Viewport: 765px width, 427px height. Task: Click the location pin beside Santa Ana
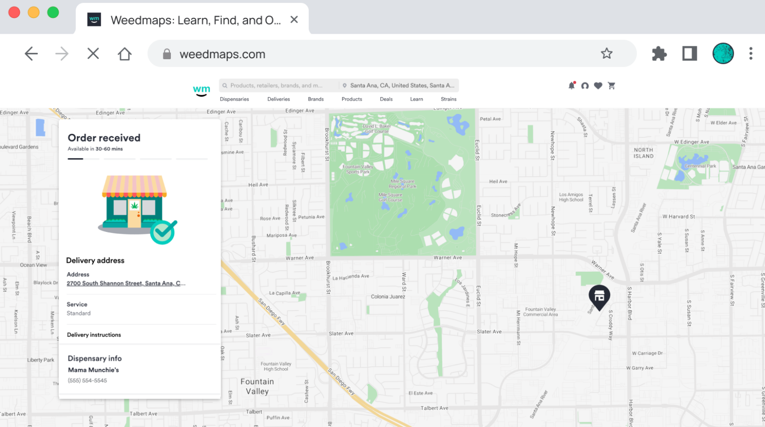(344, 85)
